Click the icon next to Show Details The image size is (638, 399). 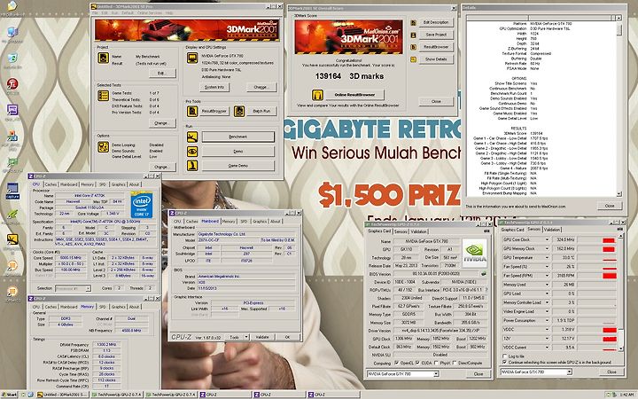[414, 59]
